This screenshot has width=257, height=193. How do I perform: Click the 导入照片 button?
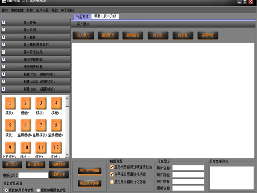83,36
